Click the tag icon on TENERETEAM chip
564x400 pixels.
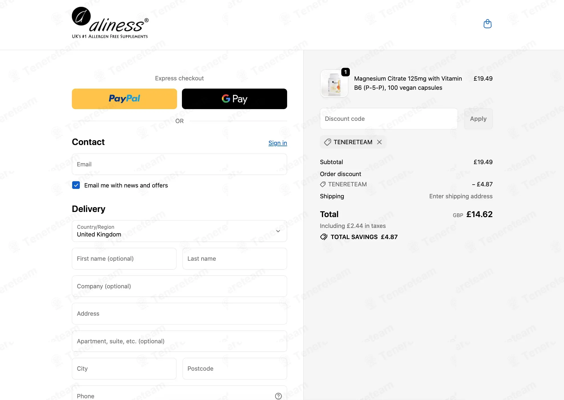(x=328, y=142)
